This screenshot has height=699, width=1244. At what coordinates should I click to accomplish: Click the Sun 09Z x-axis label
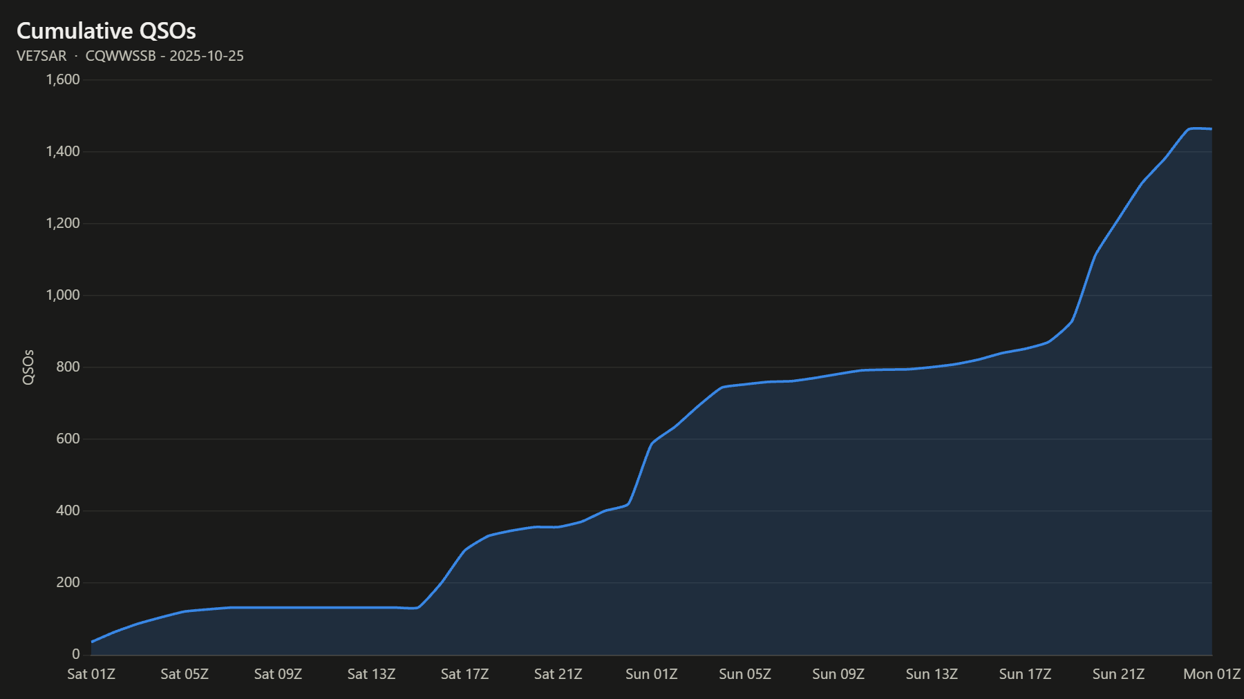[838, 674]
